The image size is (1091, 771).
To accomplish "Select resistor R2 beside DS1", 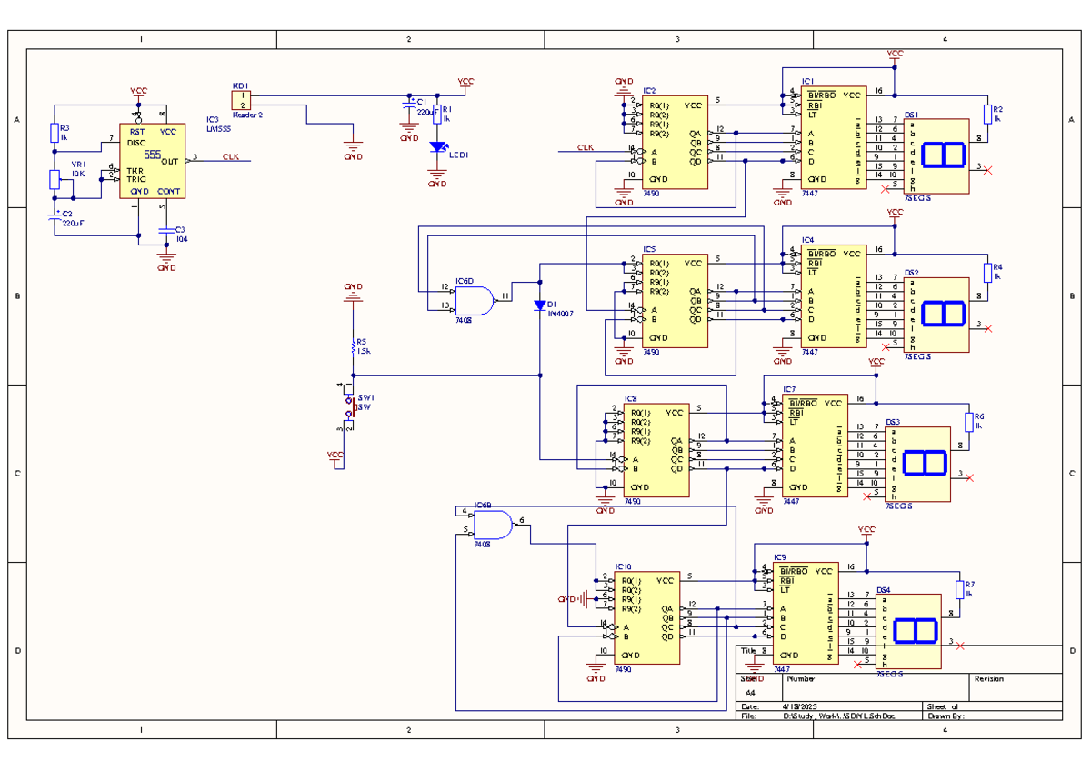I will point(987,114).
